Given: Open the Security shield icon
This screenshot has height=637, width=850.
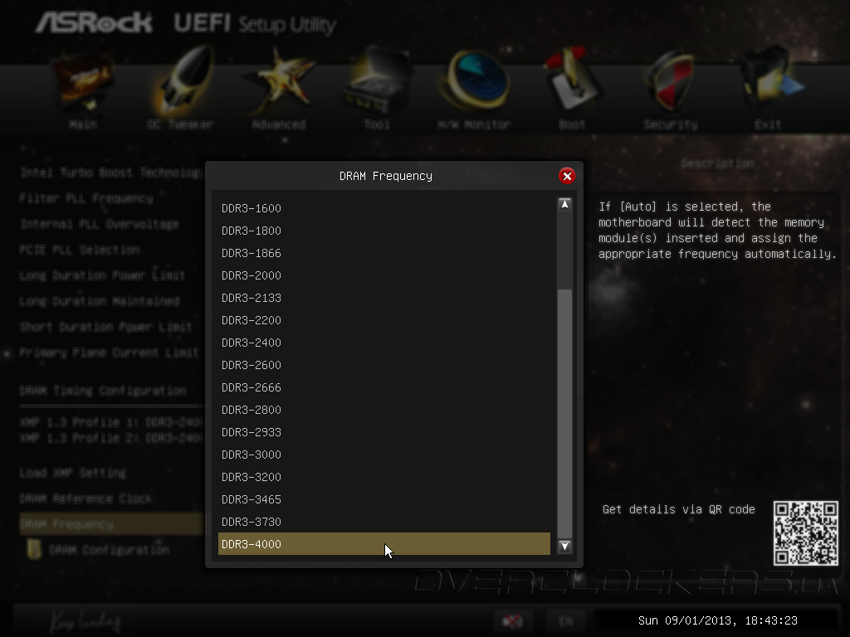Looking at the screenshot, I should [x=671, y=81].
